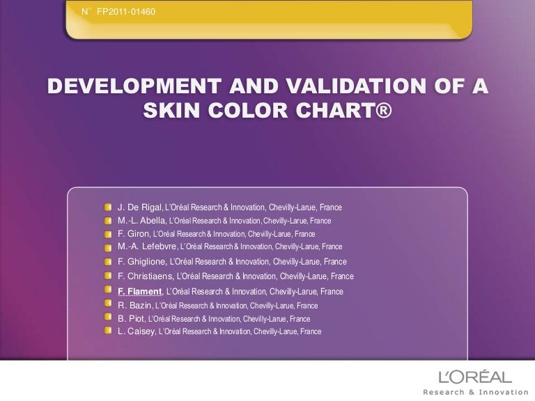
Task: Select the J. De Rigal author name
Action: 139,207
